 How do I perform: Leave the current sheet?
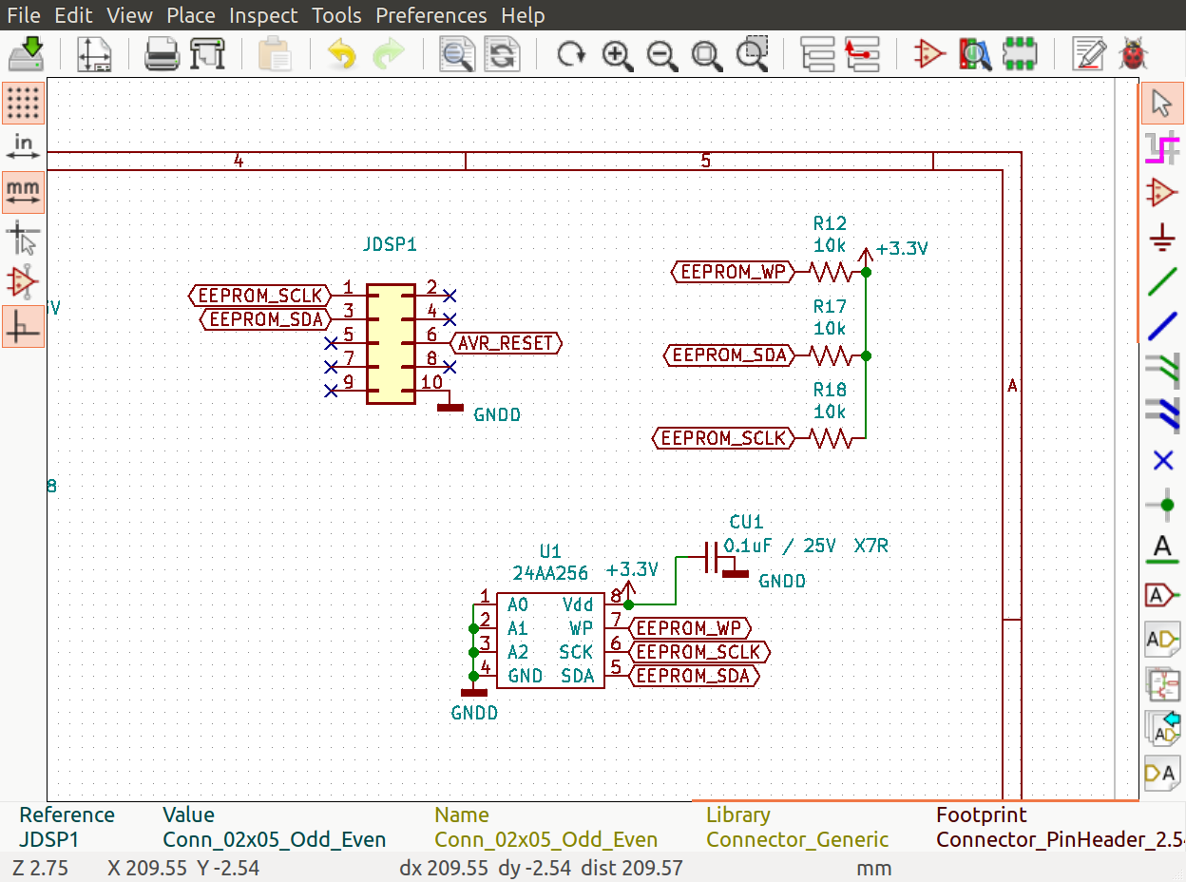click(x=862, y=54)
